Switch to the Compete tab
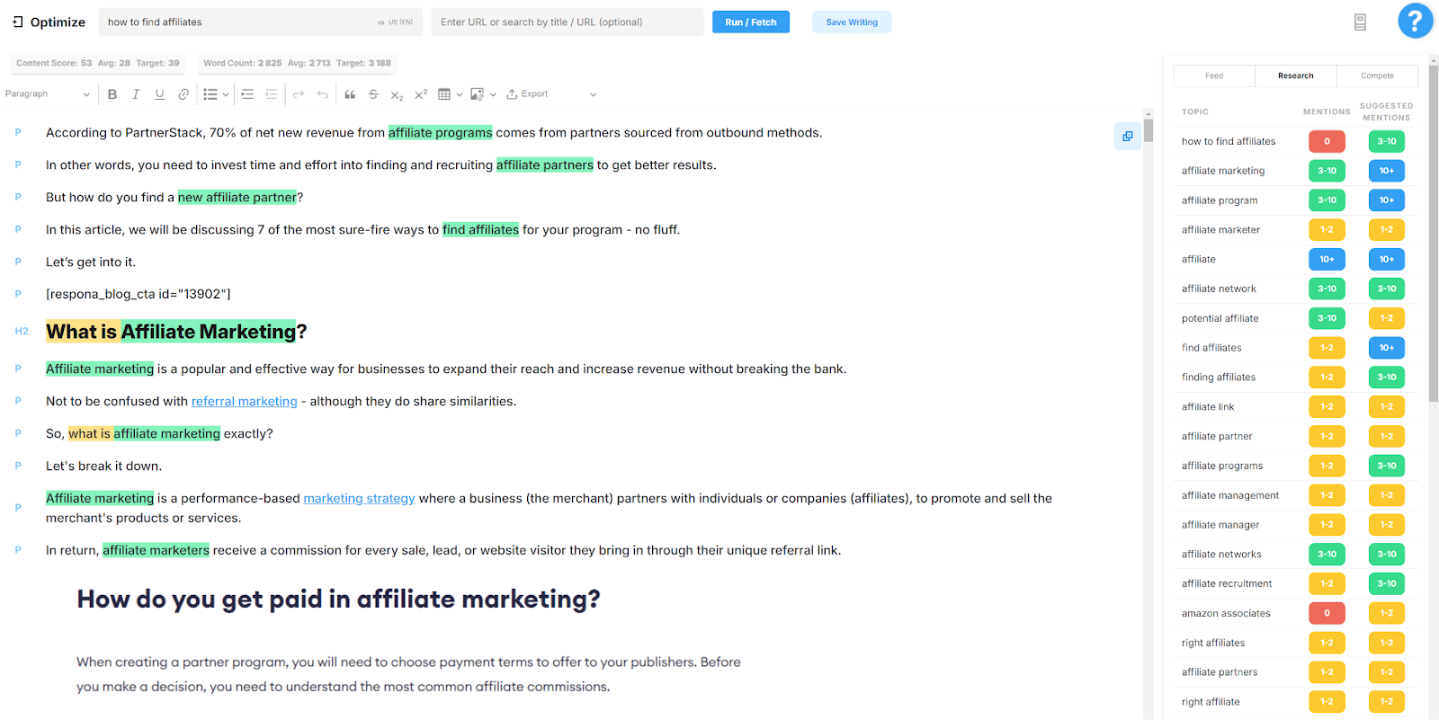This screenshot has height=720, width=1439. [x=1377, y=76]
